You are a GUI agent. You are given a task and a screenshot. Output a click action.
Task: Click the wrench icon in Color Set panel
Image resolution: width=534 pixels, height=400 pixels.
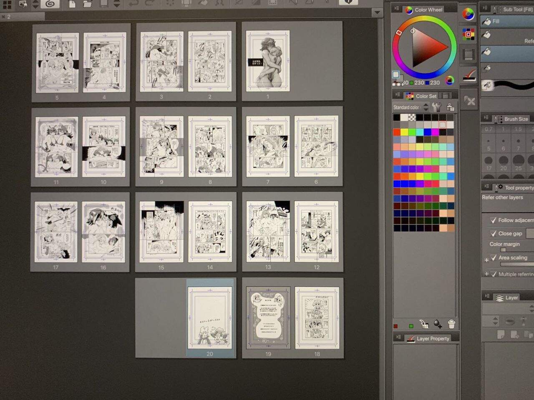tap(436, 107)
